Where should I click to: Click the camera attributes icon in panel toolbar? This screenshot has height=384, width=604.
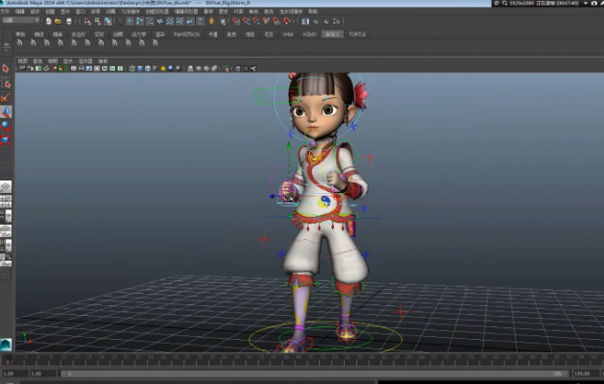point(31,68)
